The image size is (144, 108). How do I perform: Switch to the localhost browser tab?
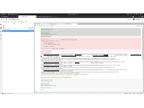point(9,17)
